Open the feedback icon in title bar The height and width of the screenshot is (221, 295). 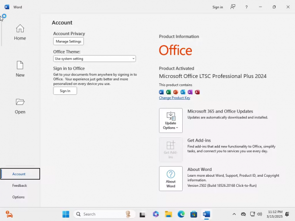point(233,7)
